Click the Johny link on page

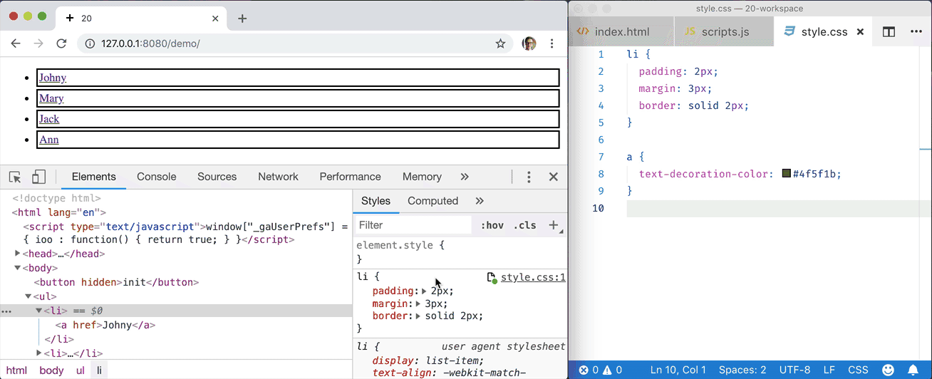click(x=53, y=78)
